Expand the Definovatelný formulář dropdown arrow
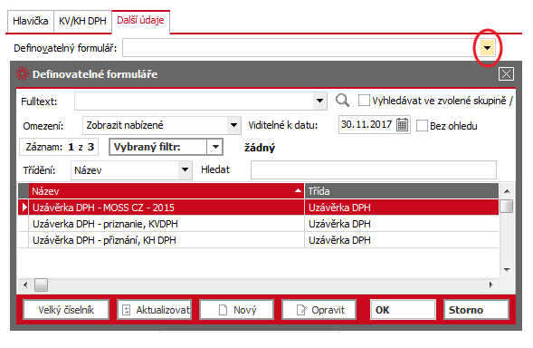This screenshot has height=348, width=533. tap(488, 48)
